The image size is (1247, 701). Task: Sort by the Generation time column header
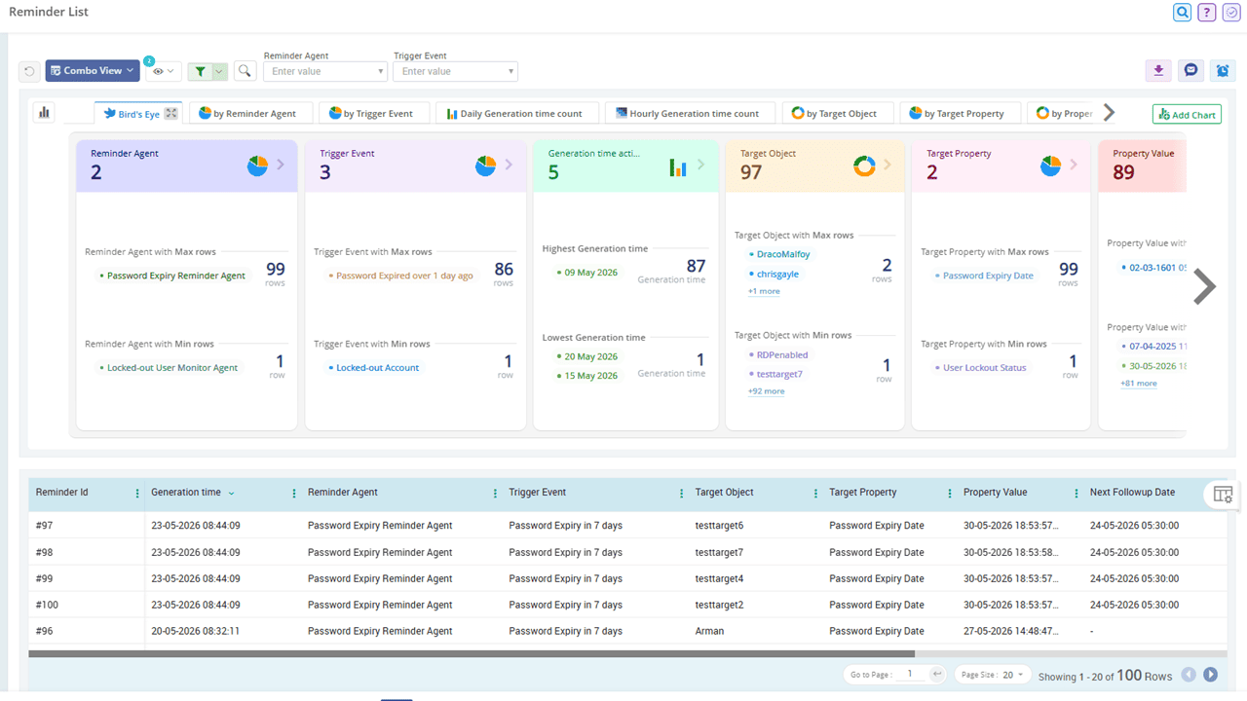pyautogui.click(x=186, y=493)
